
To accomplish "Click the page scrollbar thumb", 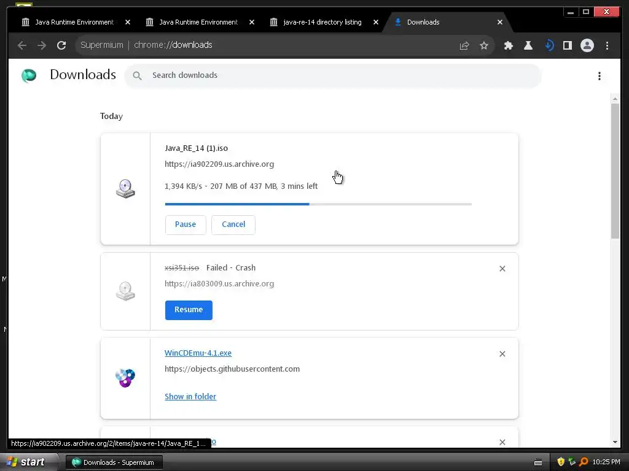I will (x=615, y=171).
